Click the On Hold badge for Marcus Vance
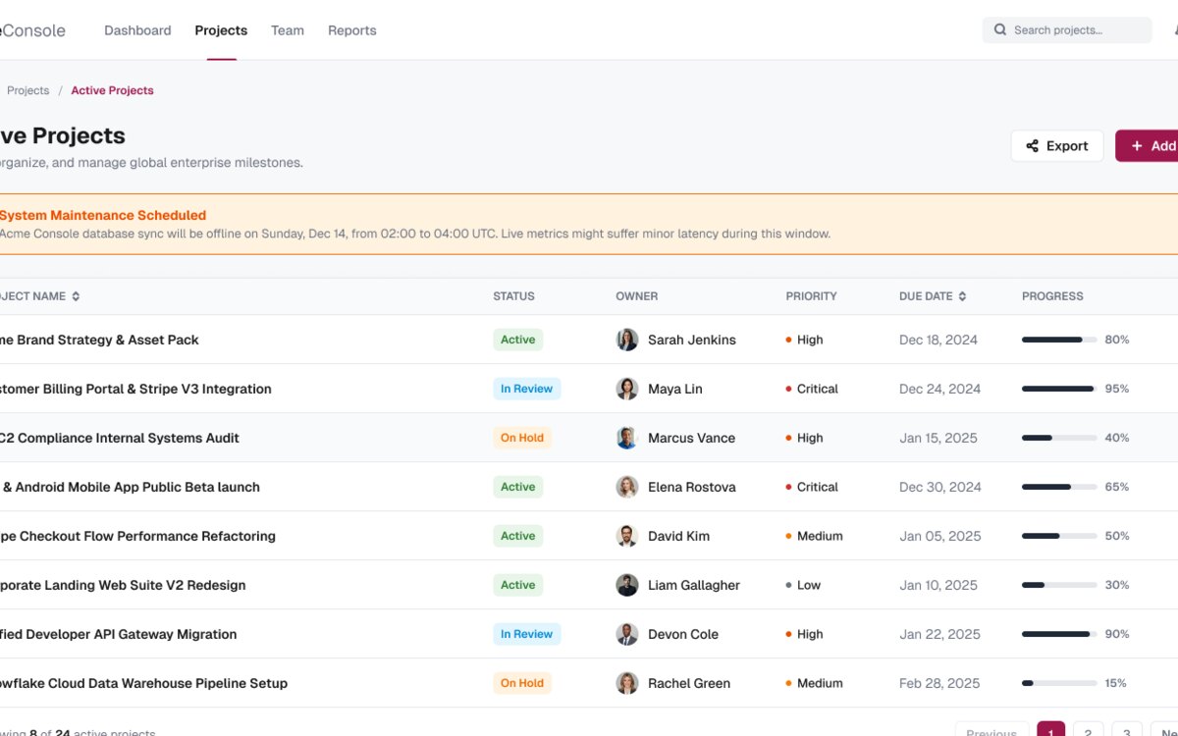This screenshot has width=1178, height=736. pyautogui.click(x=522, y=438)
